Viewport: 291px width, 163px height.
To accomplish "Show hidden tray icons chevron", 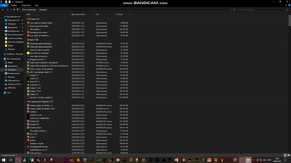I will [x=254, y=160].
